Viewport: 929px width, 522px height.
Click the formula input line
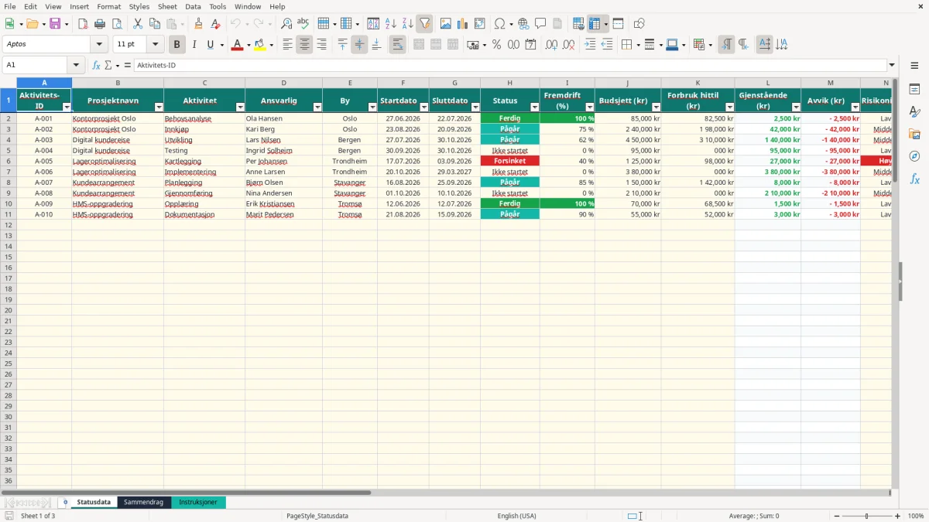tap(511, 65)
